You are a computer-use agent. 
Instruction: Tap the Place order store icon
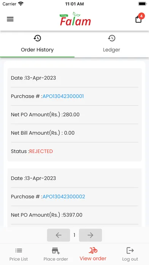point(56,251)
